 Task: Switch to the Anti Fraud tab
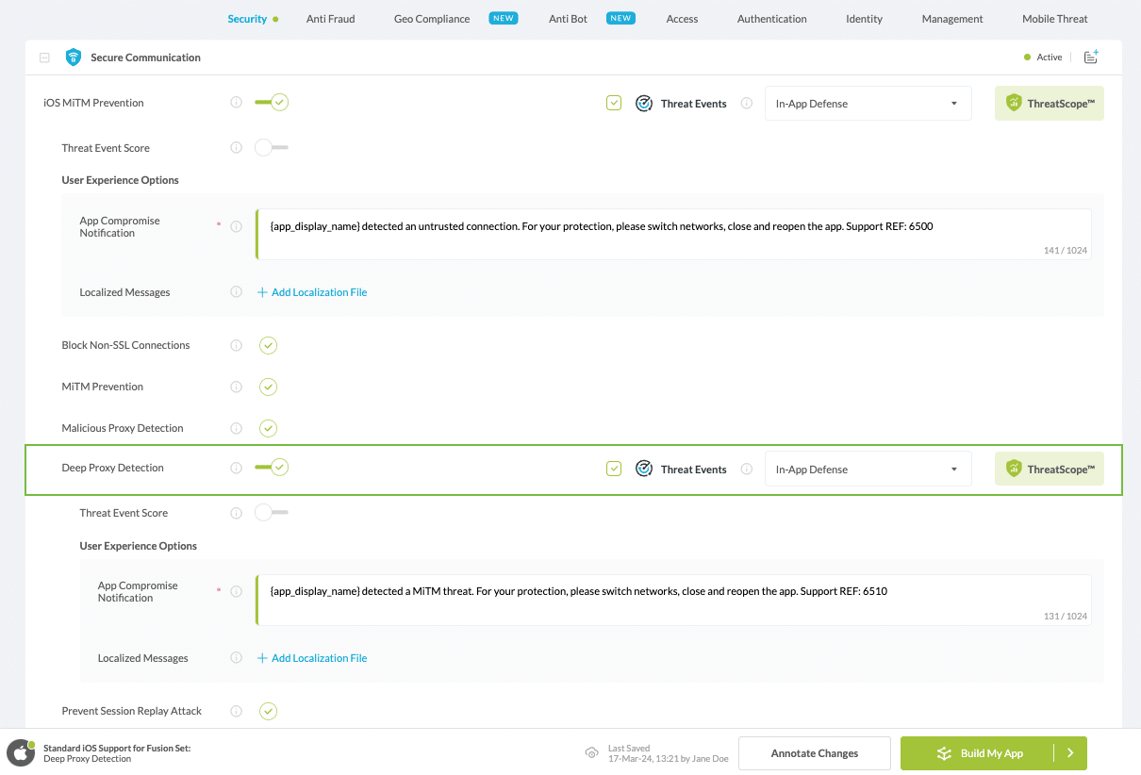[330, 19]
